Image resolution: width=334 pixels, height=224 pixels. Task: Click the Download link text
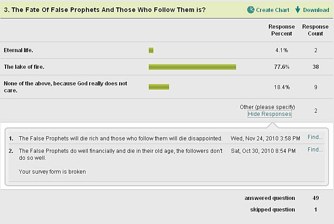(x=316, y=10)
